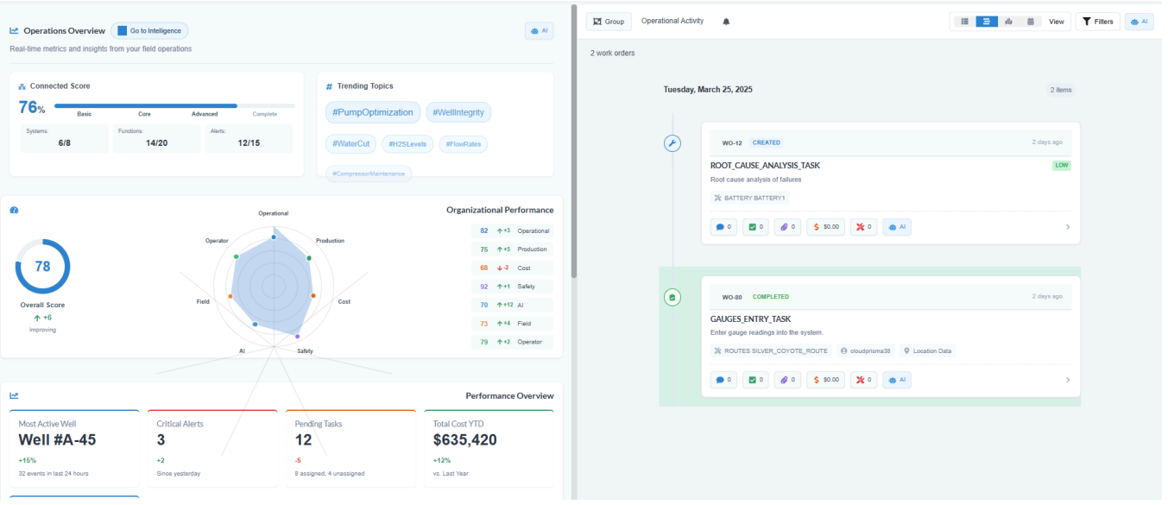
Task: Open the View dropdown
Action: point(1056,21)
